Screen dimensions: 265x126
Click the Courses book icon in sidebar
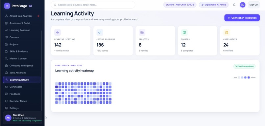coord(6,37)
